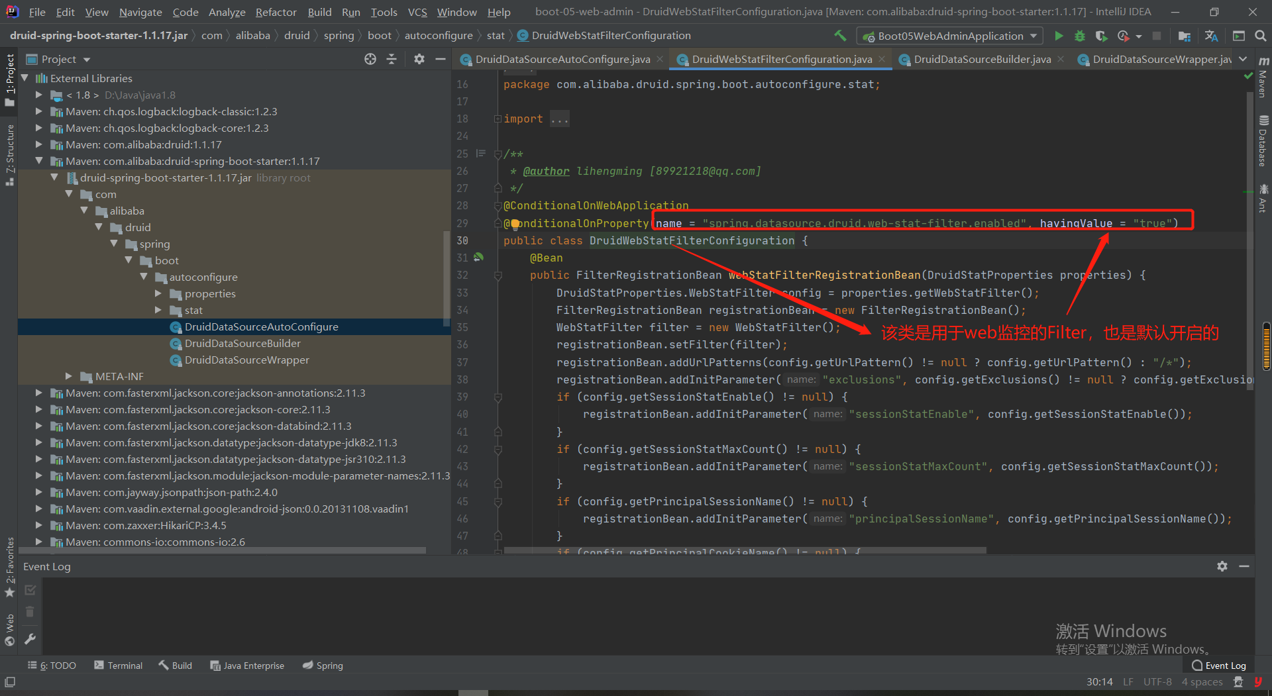Screen dimensions: 1272x696
Task: Open the Boot05WebAdminApplication run configuration dropdown
Action: coord(950,36)
